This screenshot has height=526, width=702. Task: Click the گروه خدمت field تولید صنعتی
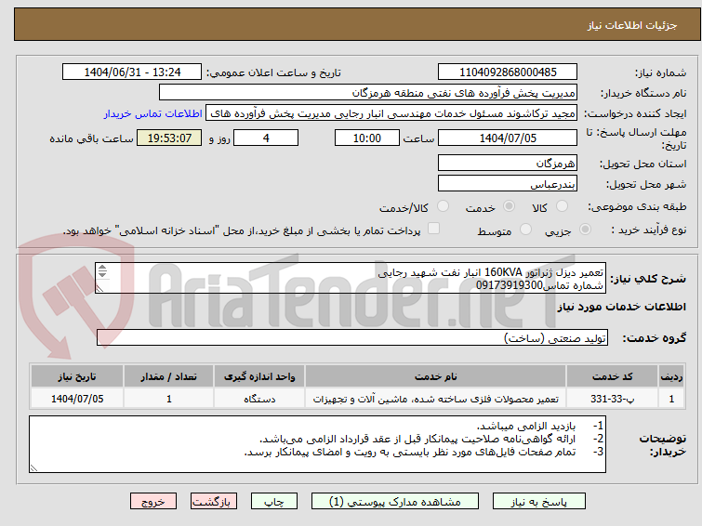[351, 337]
